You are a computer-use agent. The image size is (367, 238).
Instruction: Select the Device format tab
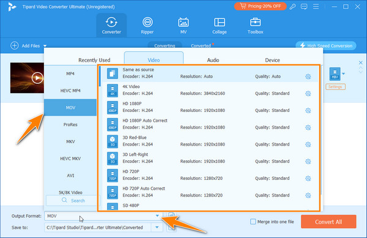[x=272, y=60]
